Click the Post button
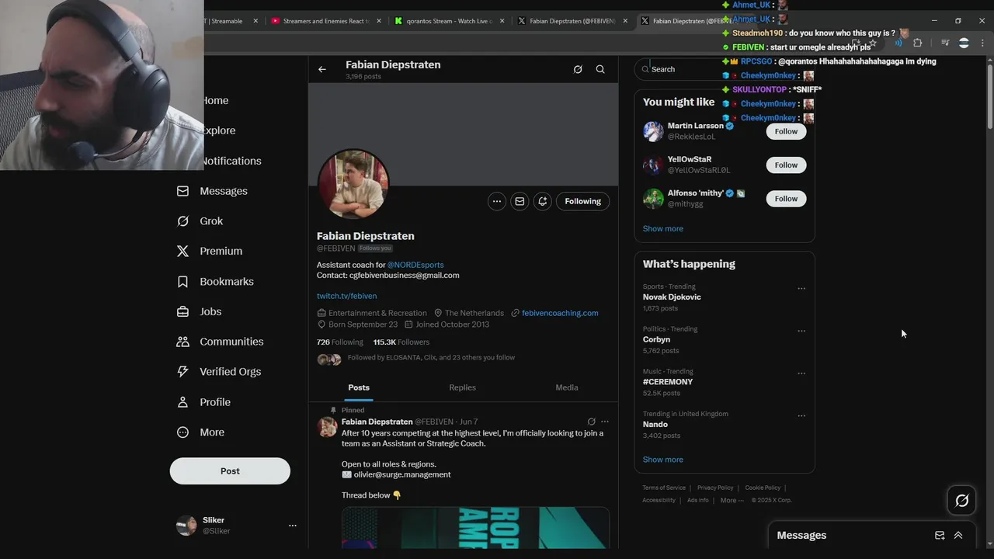Screen dimensions: 994x559 pyautogui.click(x=230, y=470)
